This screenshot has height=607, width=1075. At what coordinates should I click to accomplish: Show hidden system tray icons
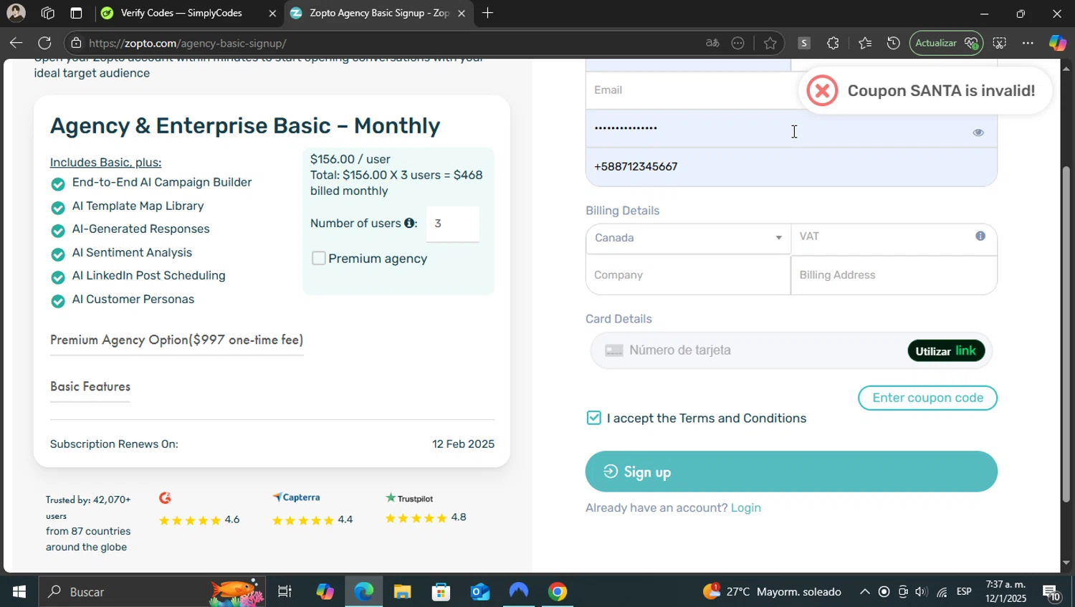click(x=865, y=592)
